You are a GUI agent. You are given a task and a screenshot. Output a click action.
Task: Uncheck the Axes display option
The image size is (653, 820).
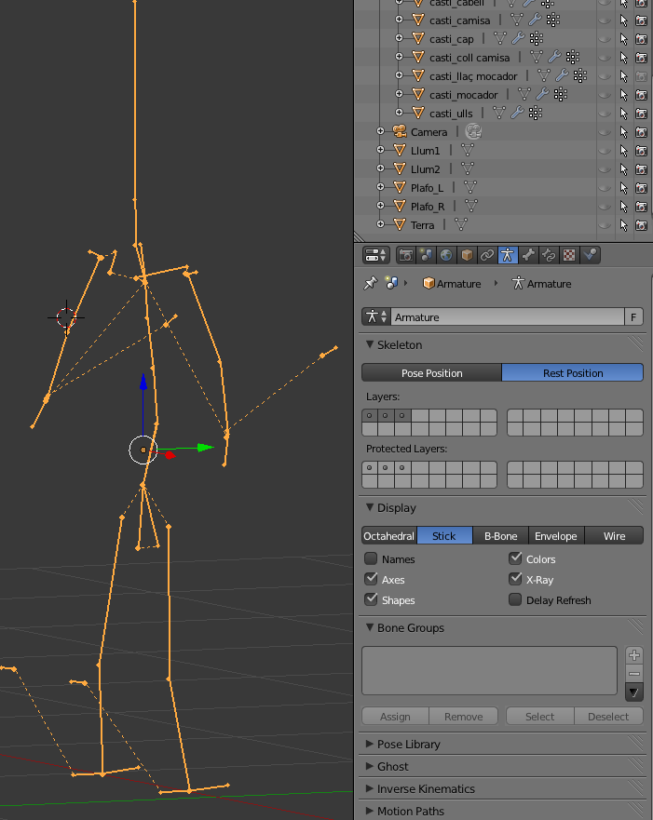(371, 579)
